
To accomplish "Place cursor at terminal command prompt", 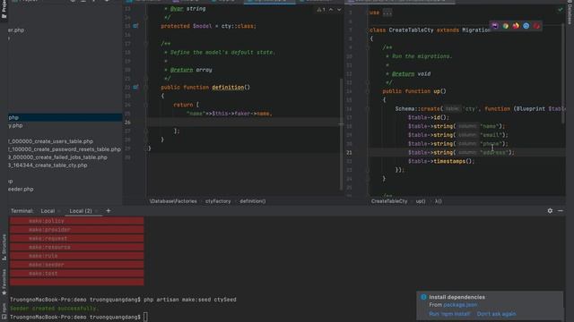I will click(x=145, y=317).
